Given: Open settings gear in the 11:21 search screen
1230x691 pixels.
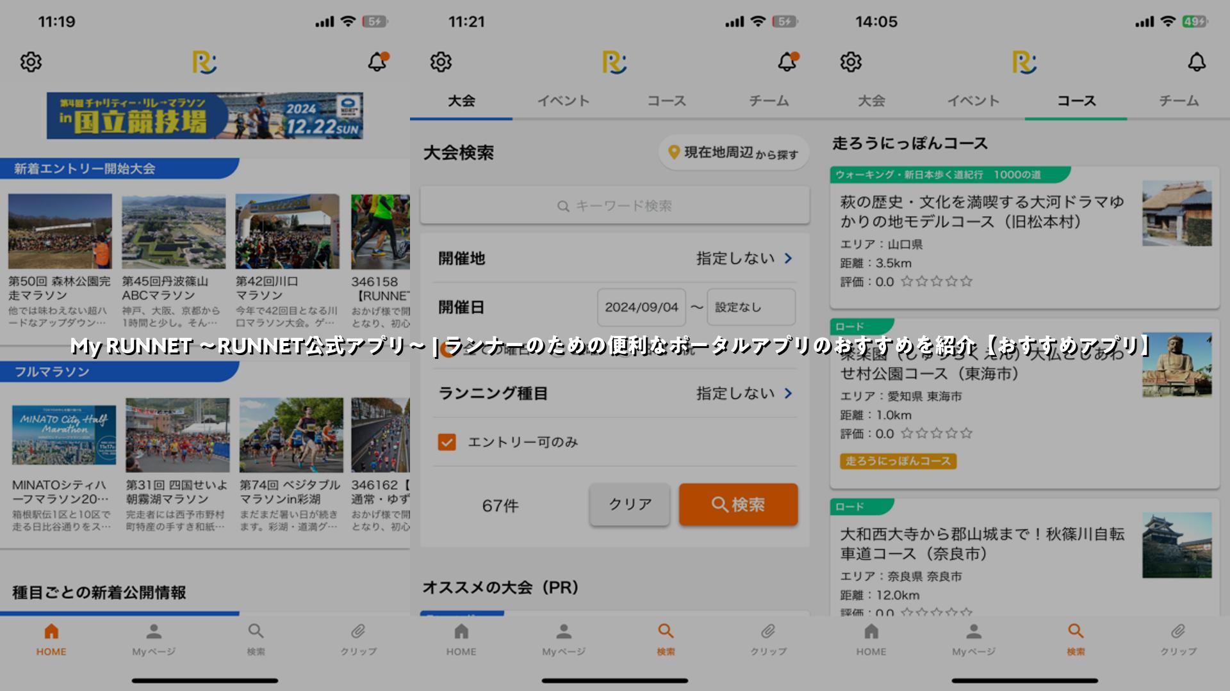Looking at the screenshot, I should click(x=441, y=62).
